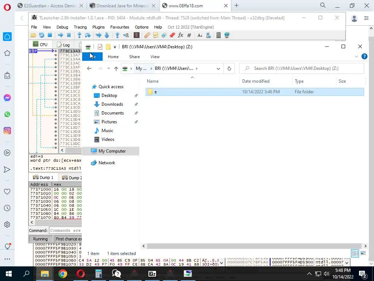Open Opera Messenger sidebar icon

pyautogui.click(x=7, y=98)
